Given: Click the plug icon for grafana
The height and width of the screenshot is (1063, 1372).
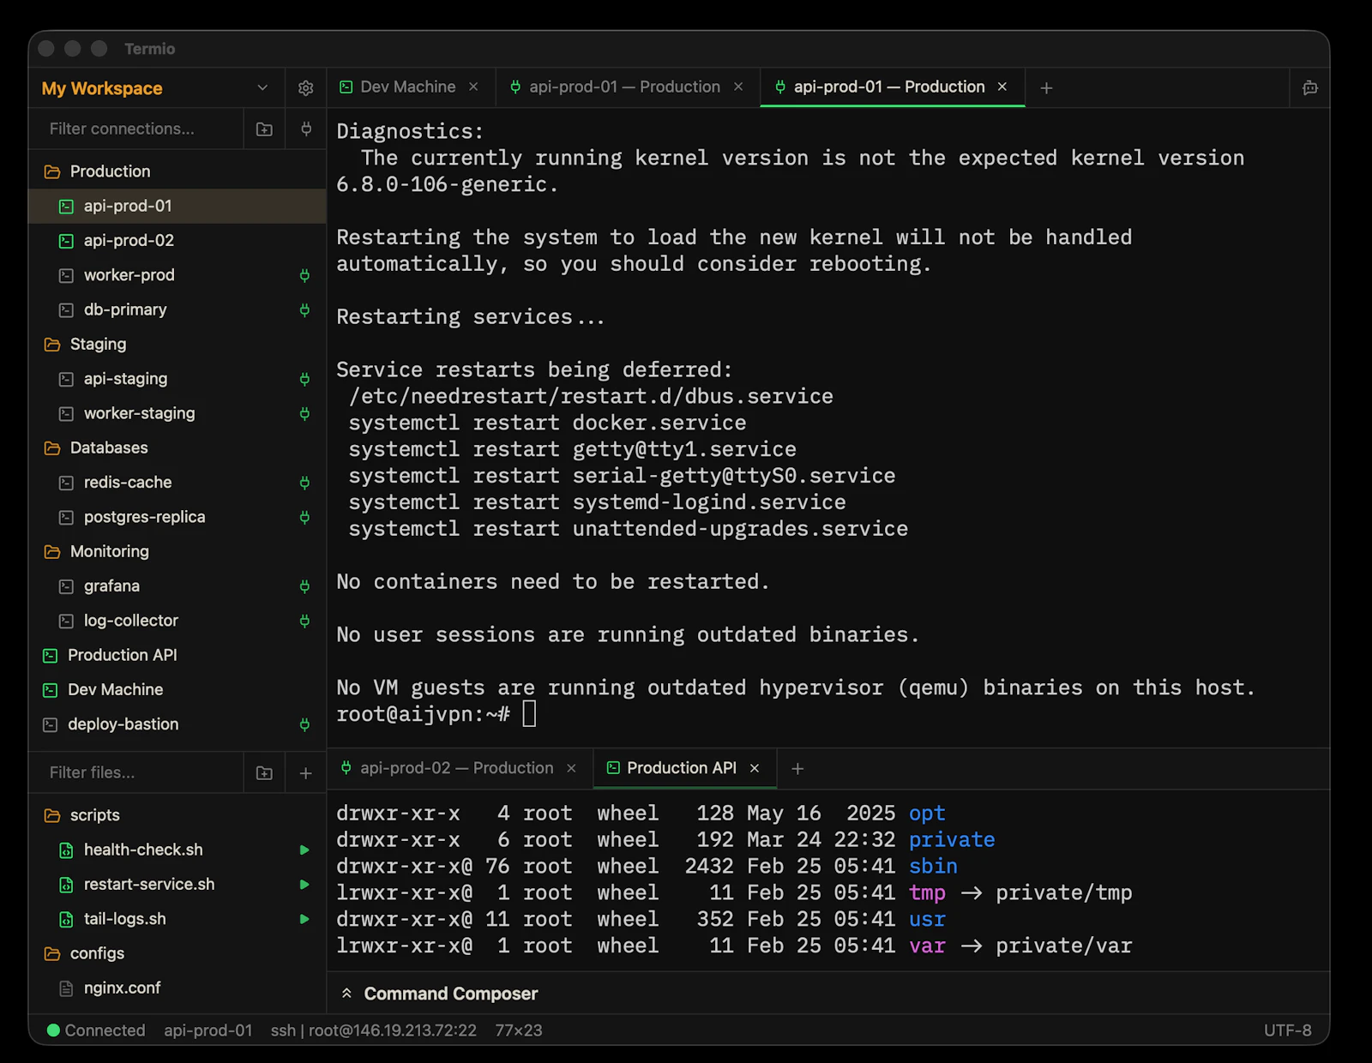Looking at the screenshot, I should (304, 586).
